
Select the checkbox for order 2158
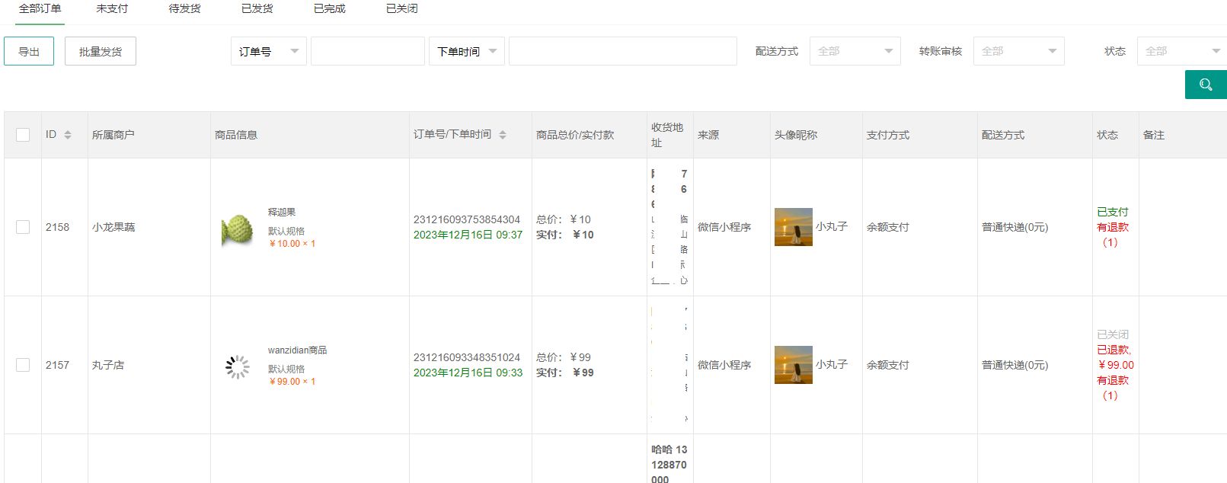tap(23, 227)
